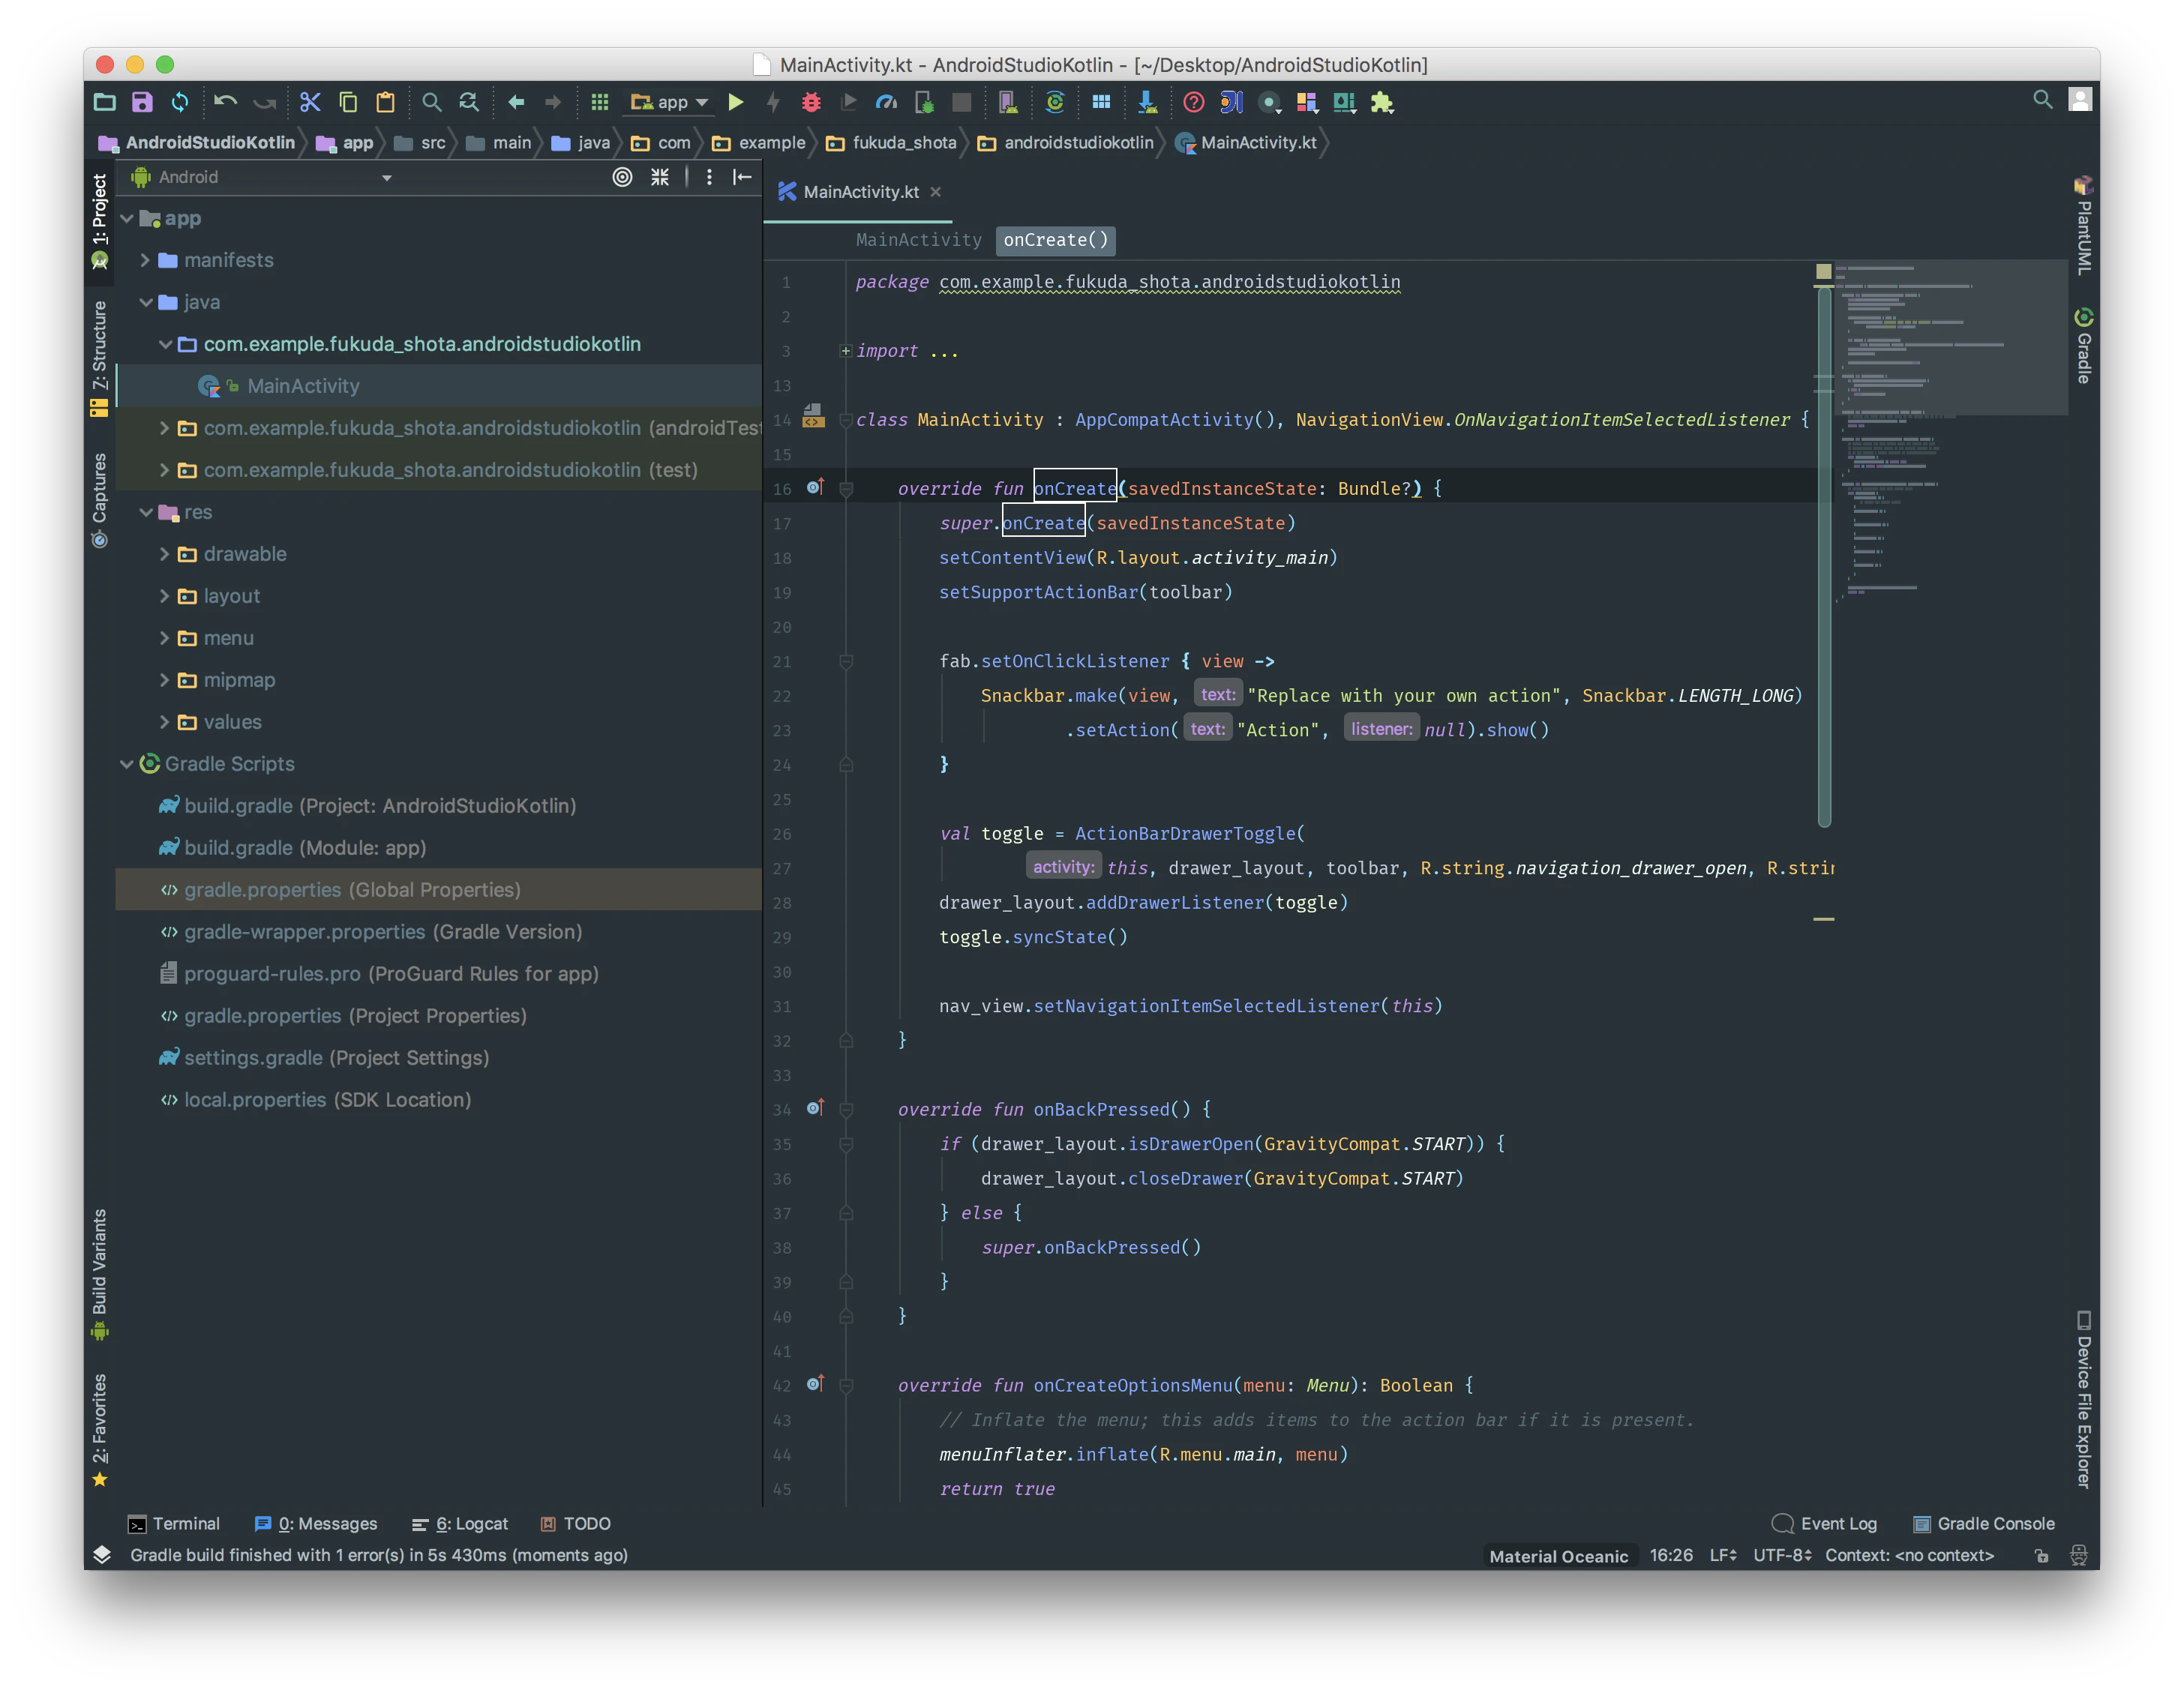
Task: Undo the last action via toolbar
Action: (x=226, y=102)
